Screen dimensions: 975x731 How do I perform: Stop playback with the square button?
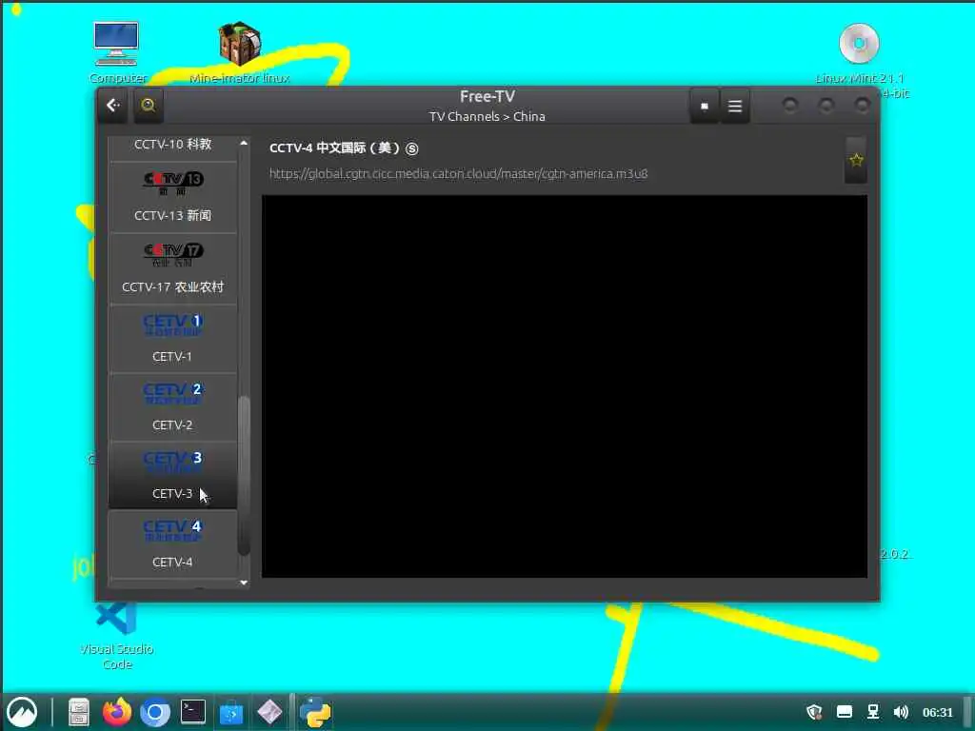[x=704, y=107]
